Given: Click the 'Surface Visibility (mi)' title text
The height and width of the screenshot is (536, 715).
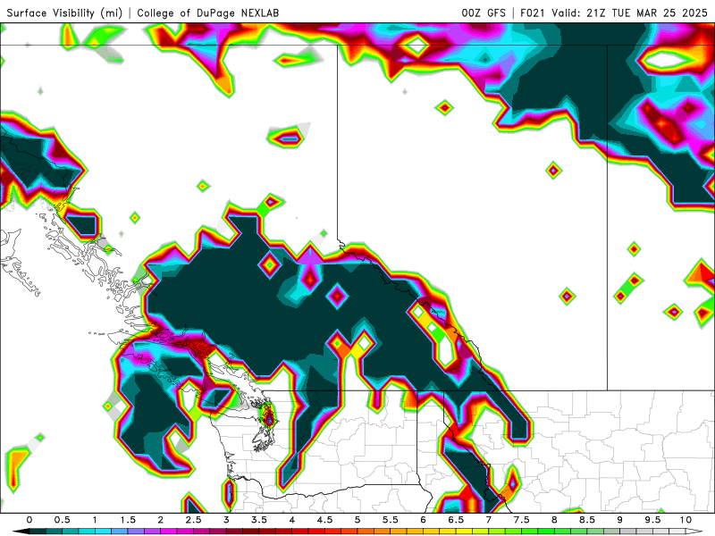Looking at the screenshot, I should pyautogui.click(x=64, y=13).
